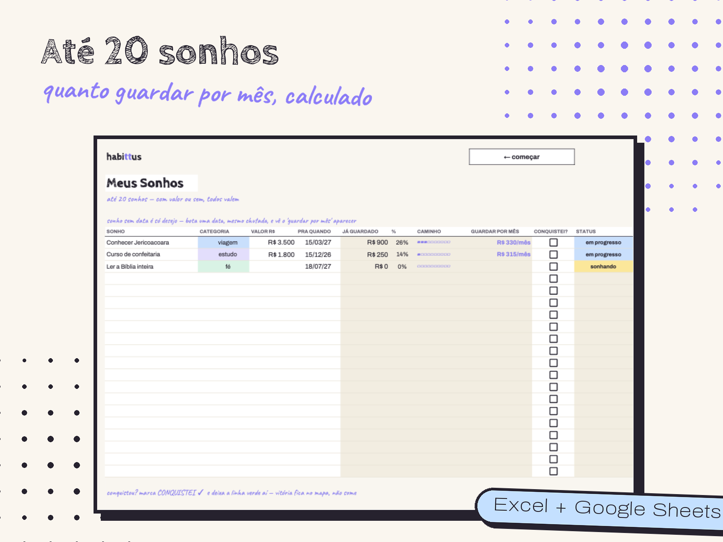Select the 'fé' category cell
The height and width of the screenshot is (542, 723).
(224, 266)
